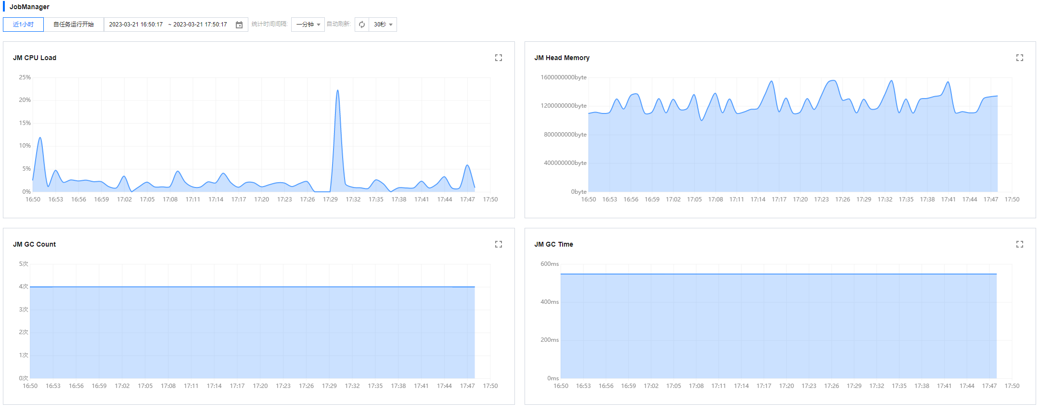Click the 17:47 peak in CPU Load
1052x412 pixels.
coord(467,166)
